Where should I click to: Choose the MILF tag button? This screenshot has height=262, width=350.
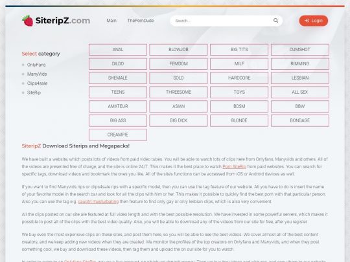point(239,63)
